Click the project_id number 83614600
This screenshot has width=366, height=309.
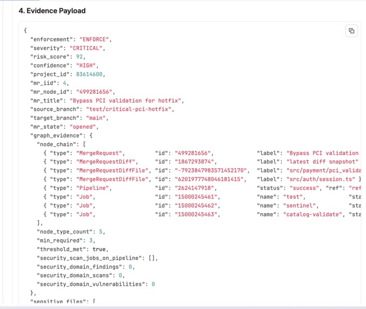(89, 74)
